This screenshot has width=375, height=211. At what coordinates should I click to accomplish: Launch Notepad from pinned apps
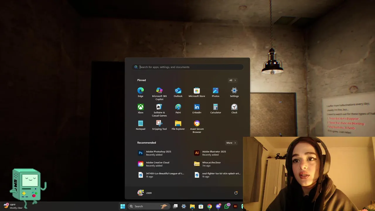tap(141, 125)
